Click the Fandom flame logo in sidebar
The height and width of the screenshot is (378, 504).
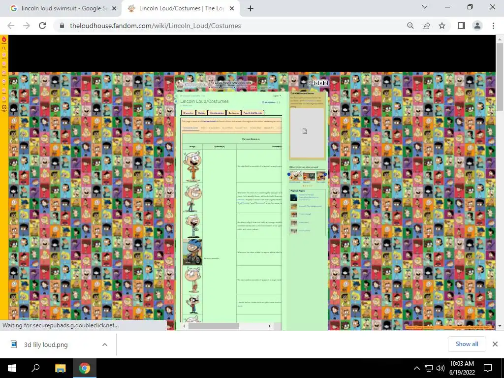click(x=4, y=39)
